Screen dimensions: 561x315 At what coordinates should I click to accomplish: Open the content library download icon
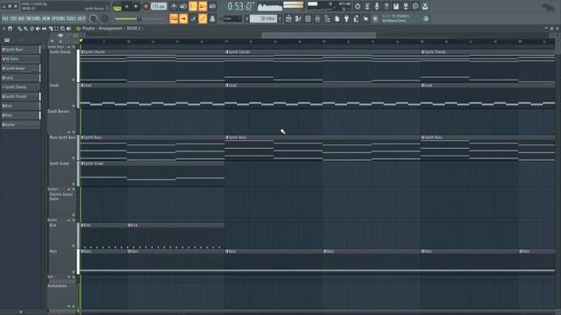[425, 6]
